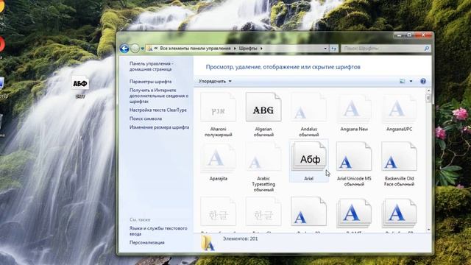Image resolution: width=471 pixels, height=265 pixels.
Task: Open Языки и службы текстового ввода link
Action: tap(158, 231)
